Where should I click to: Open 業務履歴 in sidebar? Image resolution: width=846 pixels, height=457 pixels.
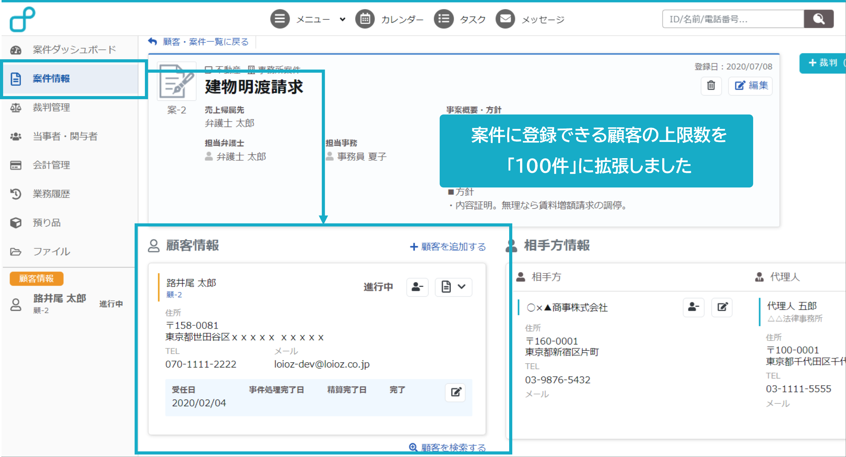[x=69, y=194]
